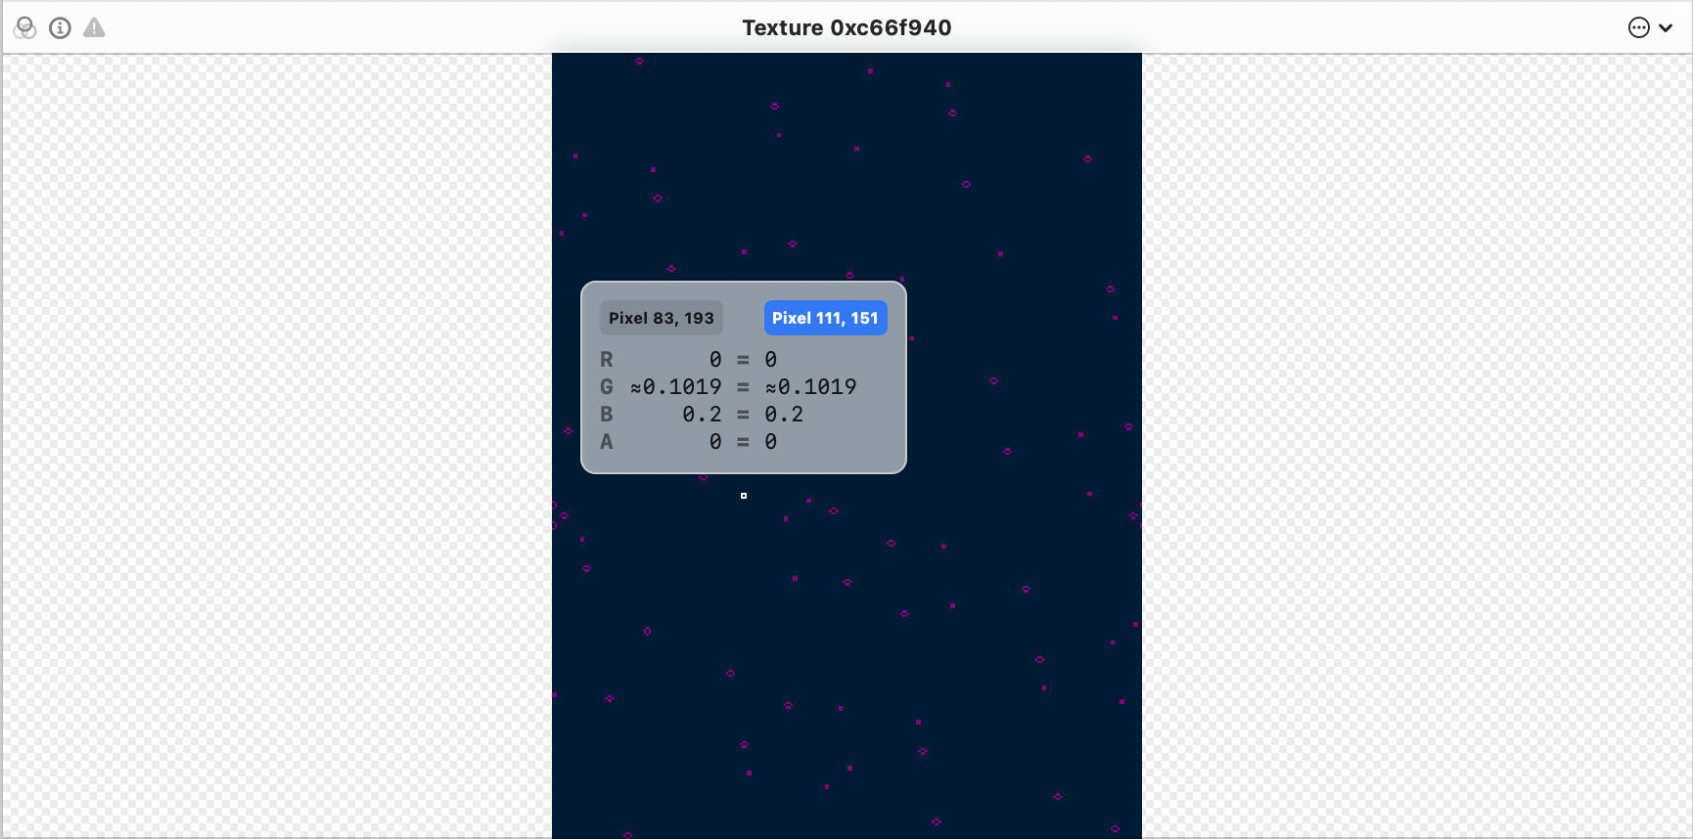Viewport: 1693px width, 839px height.
Task: Click the A channel label
Action: click(x=607, y=442)
